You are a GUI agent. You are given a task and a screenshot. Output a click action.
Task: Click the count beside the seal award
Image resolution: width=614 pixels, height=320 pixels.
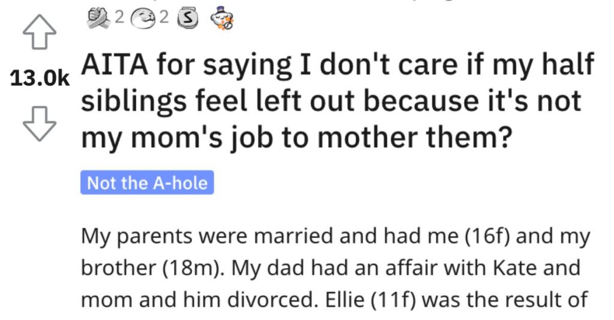pos(164,17)
